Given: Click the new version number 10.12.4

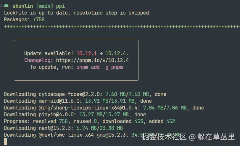Looking at the screenshot, I should [x=116, y=53].
